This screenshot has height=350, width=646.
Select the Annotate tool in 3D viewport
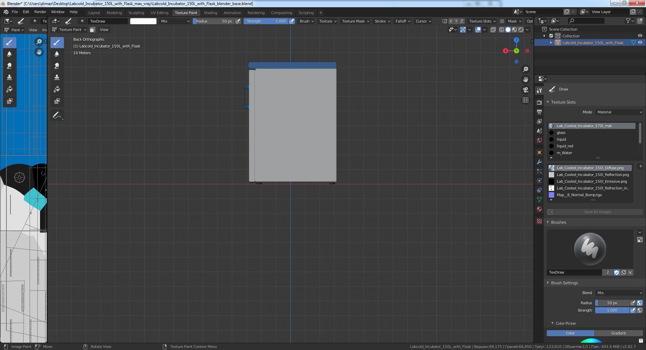click(x=57, y=115)
